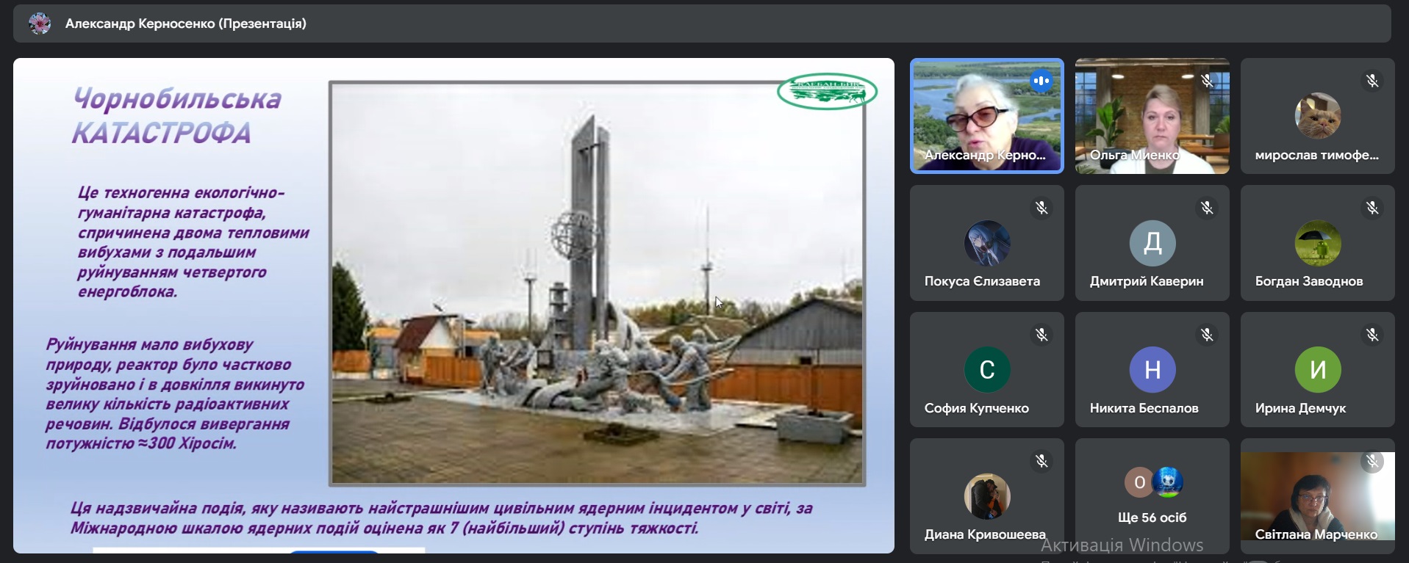The image size is (1409, 563).
Task: Click 'Александр Керносенко (Презентація)' title label
Action: (186, 23)
